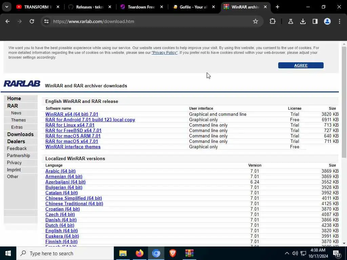Download the Chinese Traditional (64 bit) version
347x260 pixels.
tap(74, 203)
